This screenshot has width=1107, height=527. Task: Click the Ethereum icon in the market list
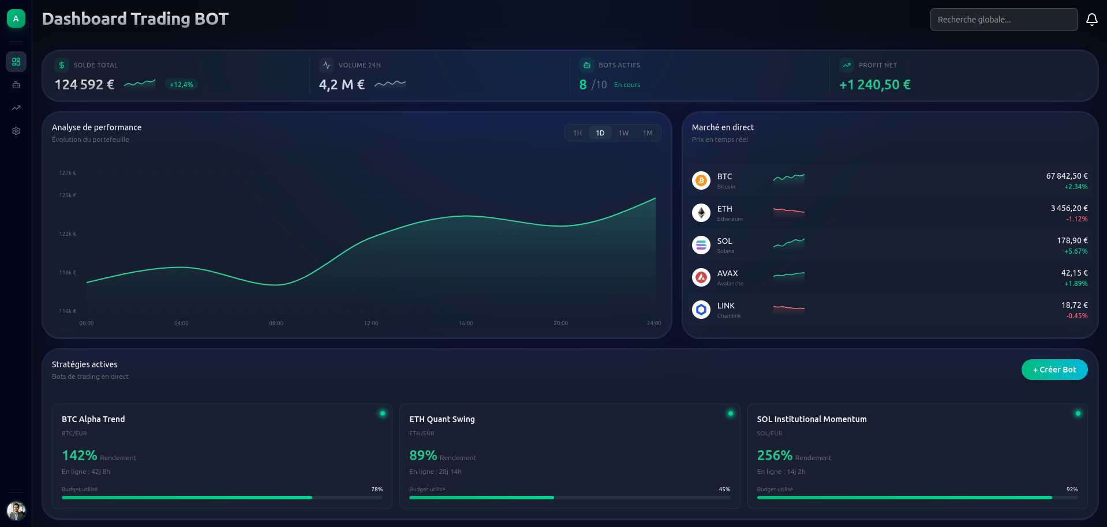[x=701, y=213]
